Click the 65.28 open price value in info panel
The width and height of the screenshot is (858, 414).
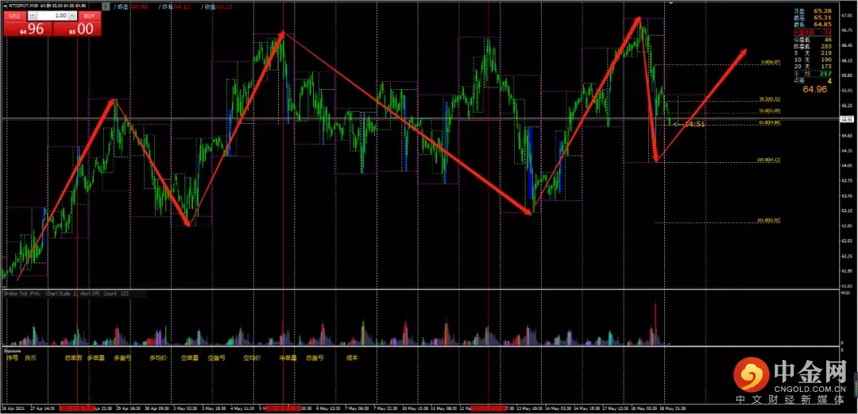[x=822, y=11]
